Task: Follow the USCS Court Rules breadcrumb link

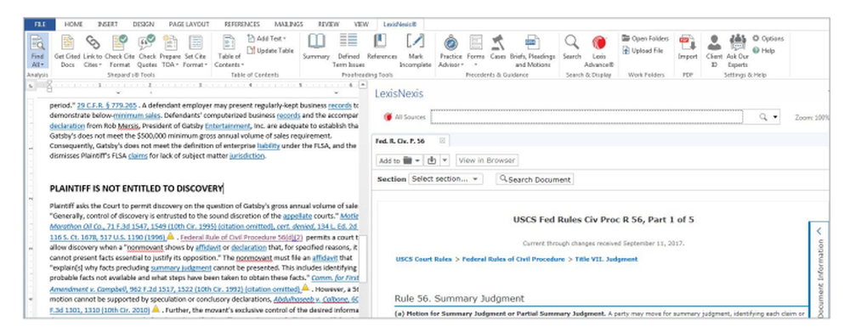Action: 423,260
